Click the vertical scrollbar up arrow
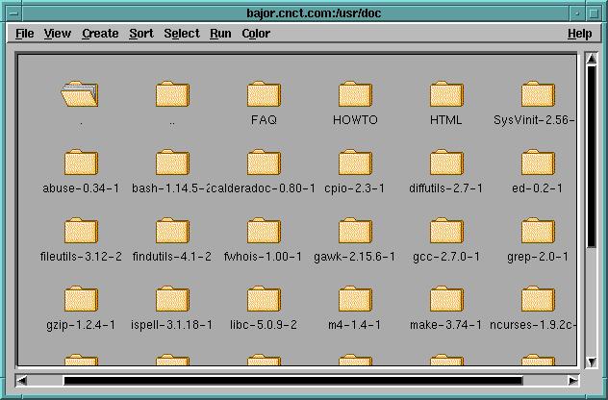The height and width of the screenshot is (400, 608). 591,60
